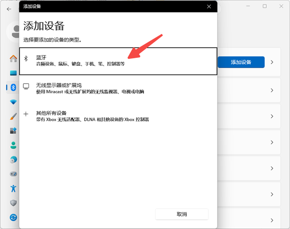
Task: Close the Settings window
Action: tap(281, 6)
